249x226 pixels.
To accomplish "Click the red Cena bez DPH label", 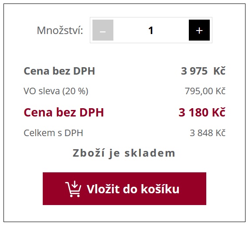I will tap(64, 113).
